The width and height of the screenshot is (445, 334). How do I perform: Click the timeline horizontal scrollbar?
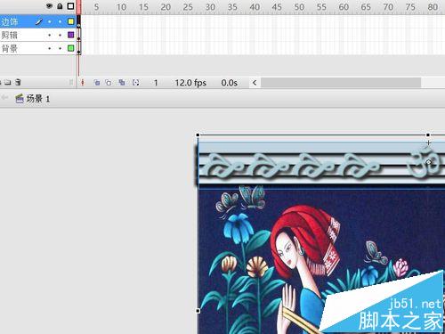pos(341,83)
